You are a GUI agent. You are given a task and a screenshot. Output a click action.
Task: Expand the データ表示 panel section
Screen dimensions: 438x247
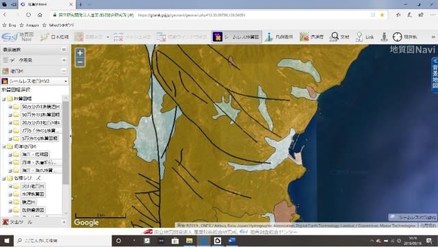click(64, 60)
